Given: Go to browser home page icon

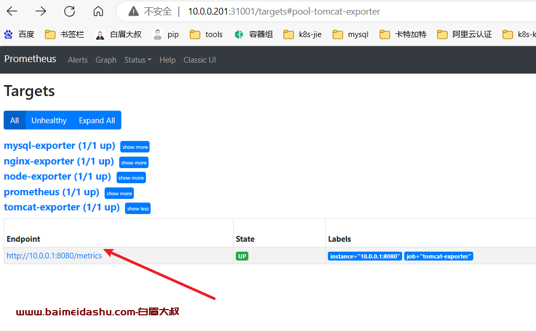Looking at the screenshot, I should click(x=98, y=11).
